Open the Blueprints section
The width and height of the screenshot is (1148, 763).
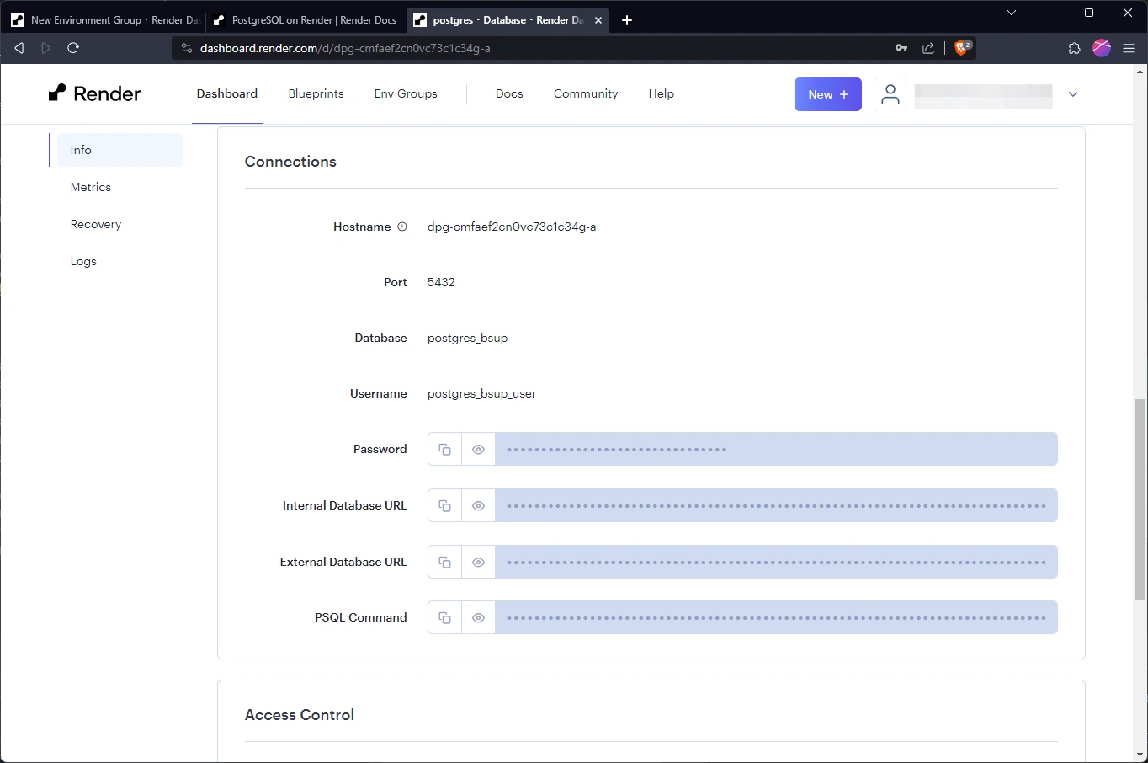(x=316, y=93)
